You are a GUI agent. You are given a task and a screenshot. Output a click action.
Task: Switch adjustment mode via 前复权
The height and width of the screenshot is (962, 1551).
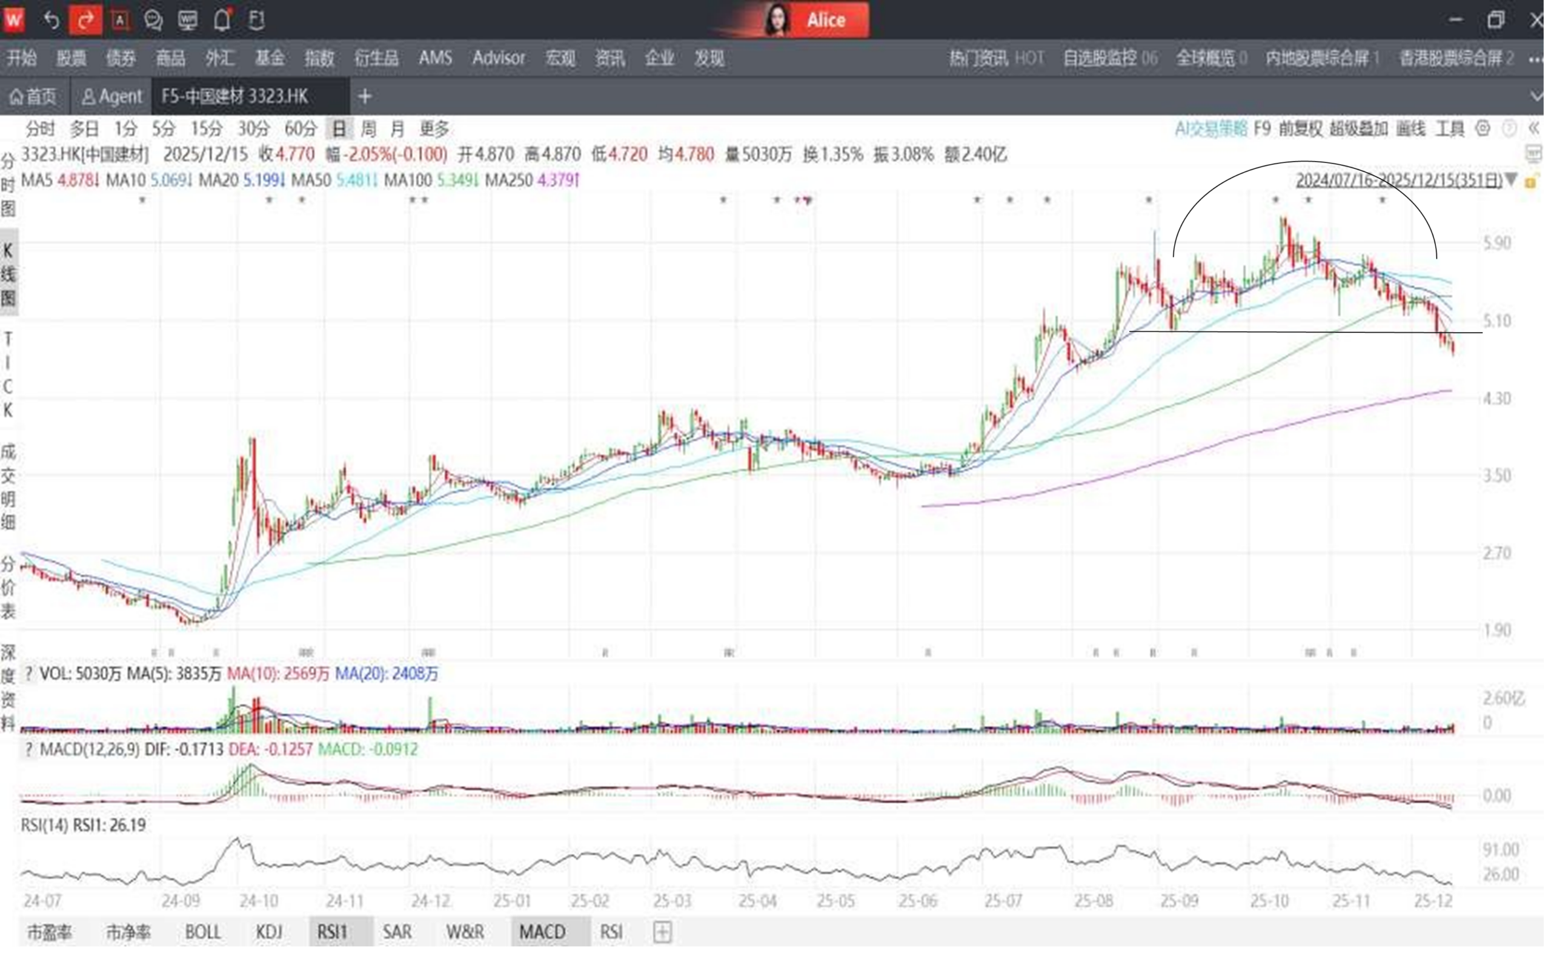[x=1300, y=128]
